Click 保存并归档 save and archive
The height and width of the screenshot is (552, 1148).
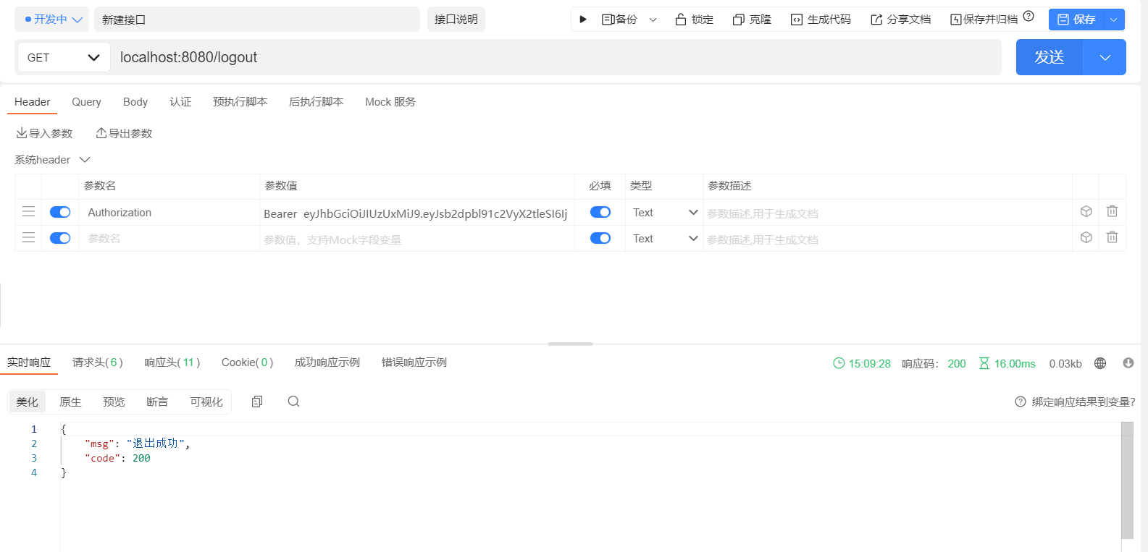[x=984, y=20]
